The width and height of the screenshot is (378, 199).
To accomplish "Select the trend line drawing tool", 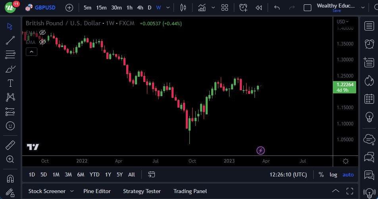I will click(10, 40).
